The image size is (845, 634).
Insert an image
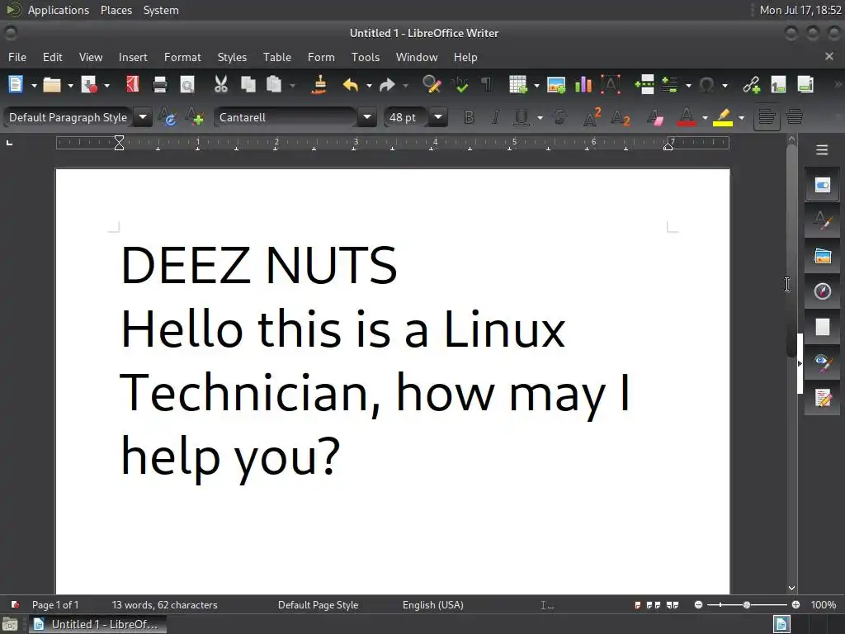point(556,85)
